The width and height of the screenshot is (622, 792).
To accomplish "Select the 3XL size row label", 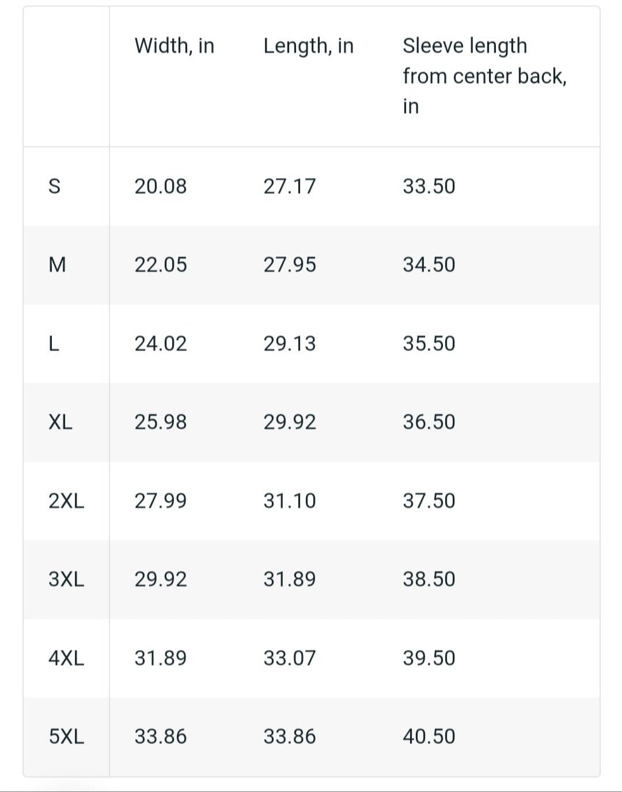I will tap(66, 579).
